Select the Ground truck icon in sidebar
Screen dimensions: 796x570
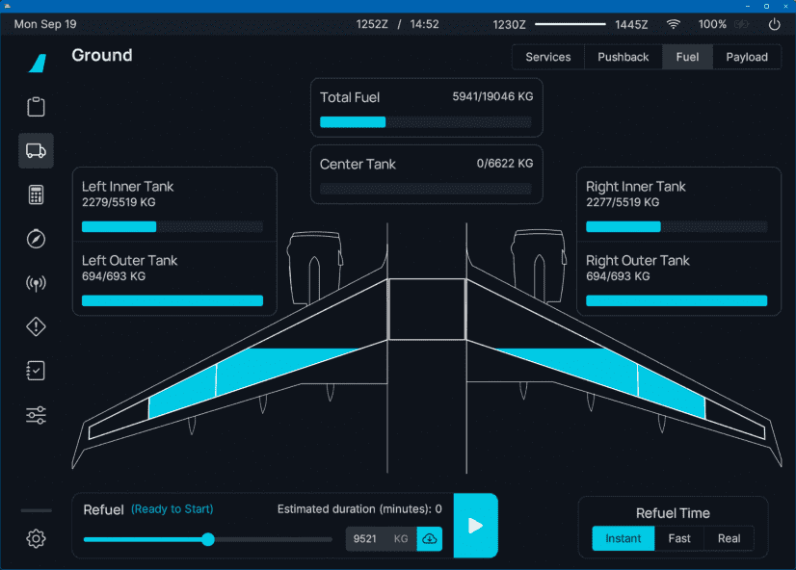pos(36,151)
